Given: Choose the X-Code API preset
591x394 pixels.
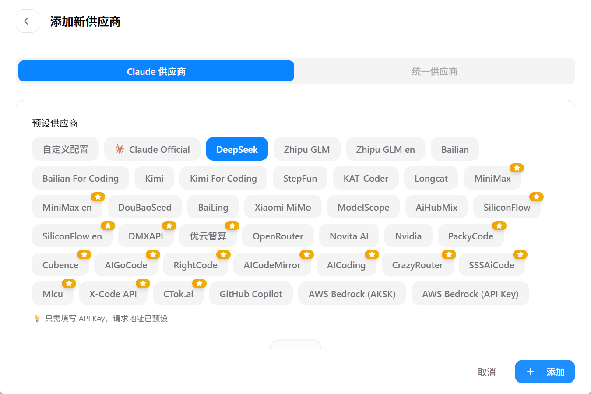Looking at the screenshot, I should pos(113,294).
